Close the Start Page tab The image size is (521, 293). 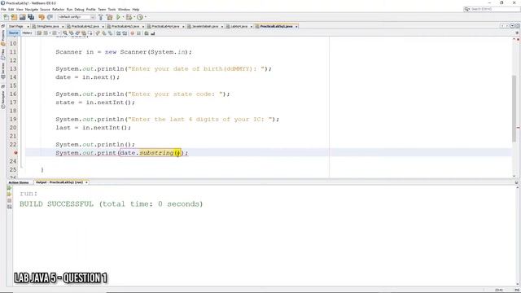pyautogui.click(x=28, y=26)
